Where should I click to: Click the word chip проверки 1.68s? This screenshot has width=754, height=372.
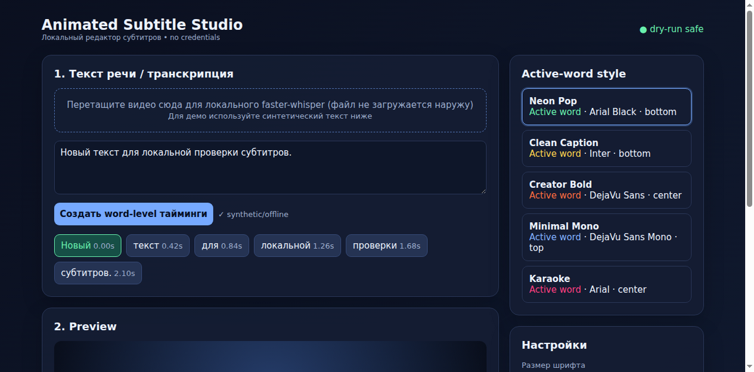point(386,246)
